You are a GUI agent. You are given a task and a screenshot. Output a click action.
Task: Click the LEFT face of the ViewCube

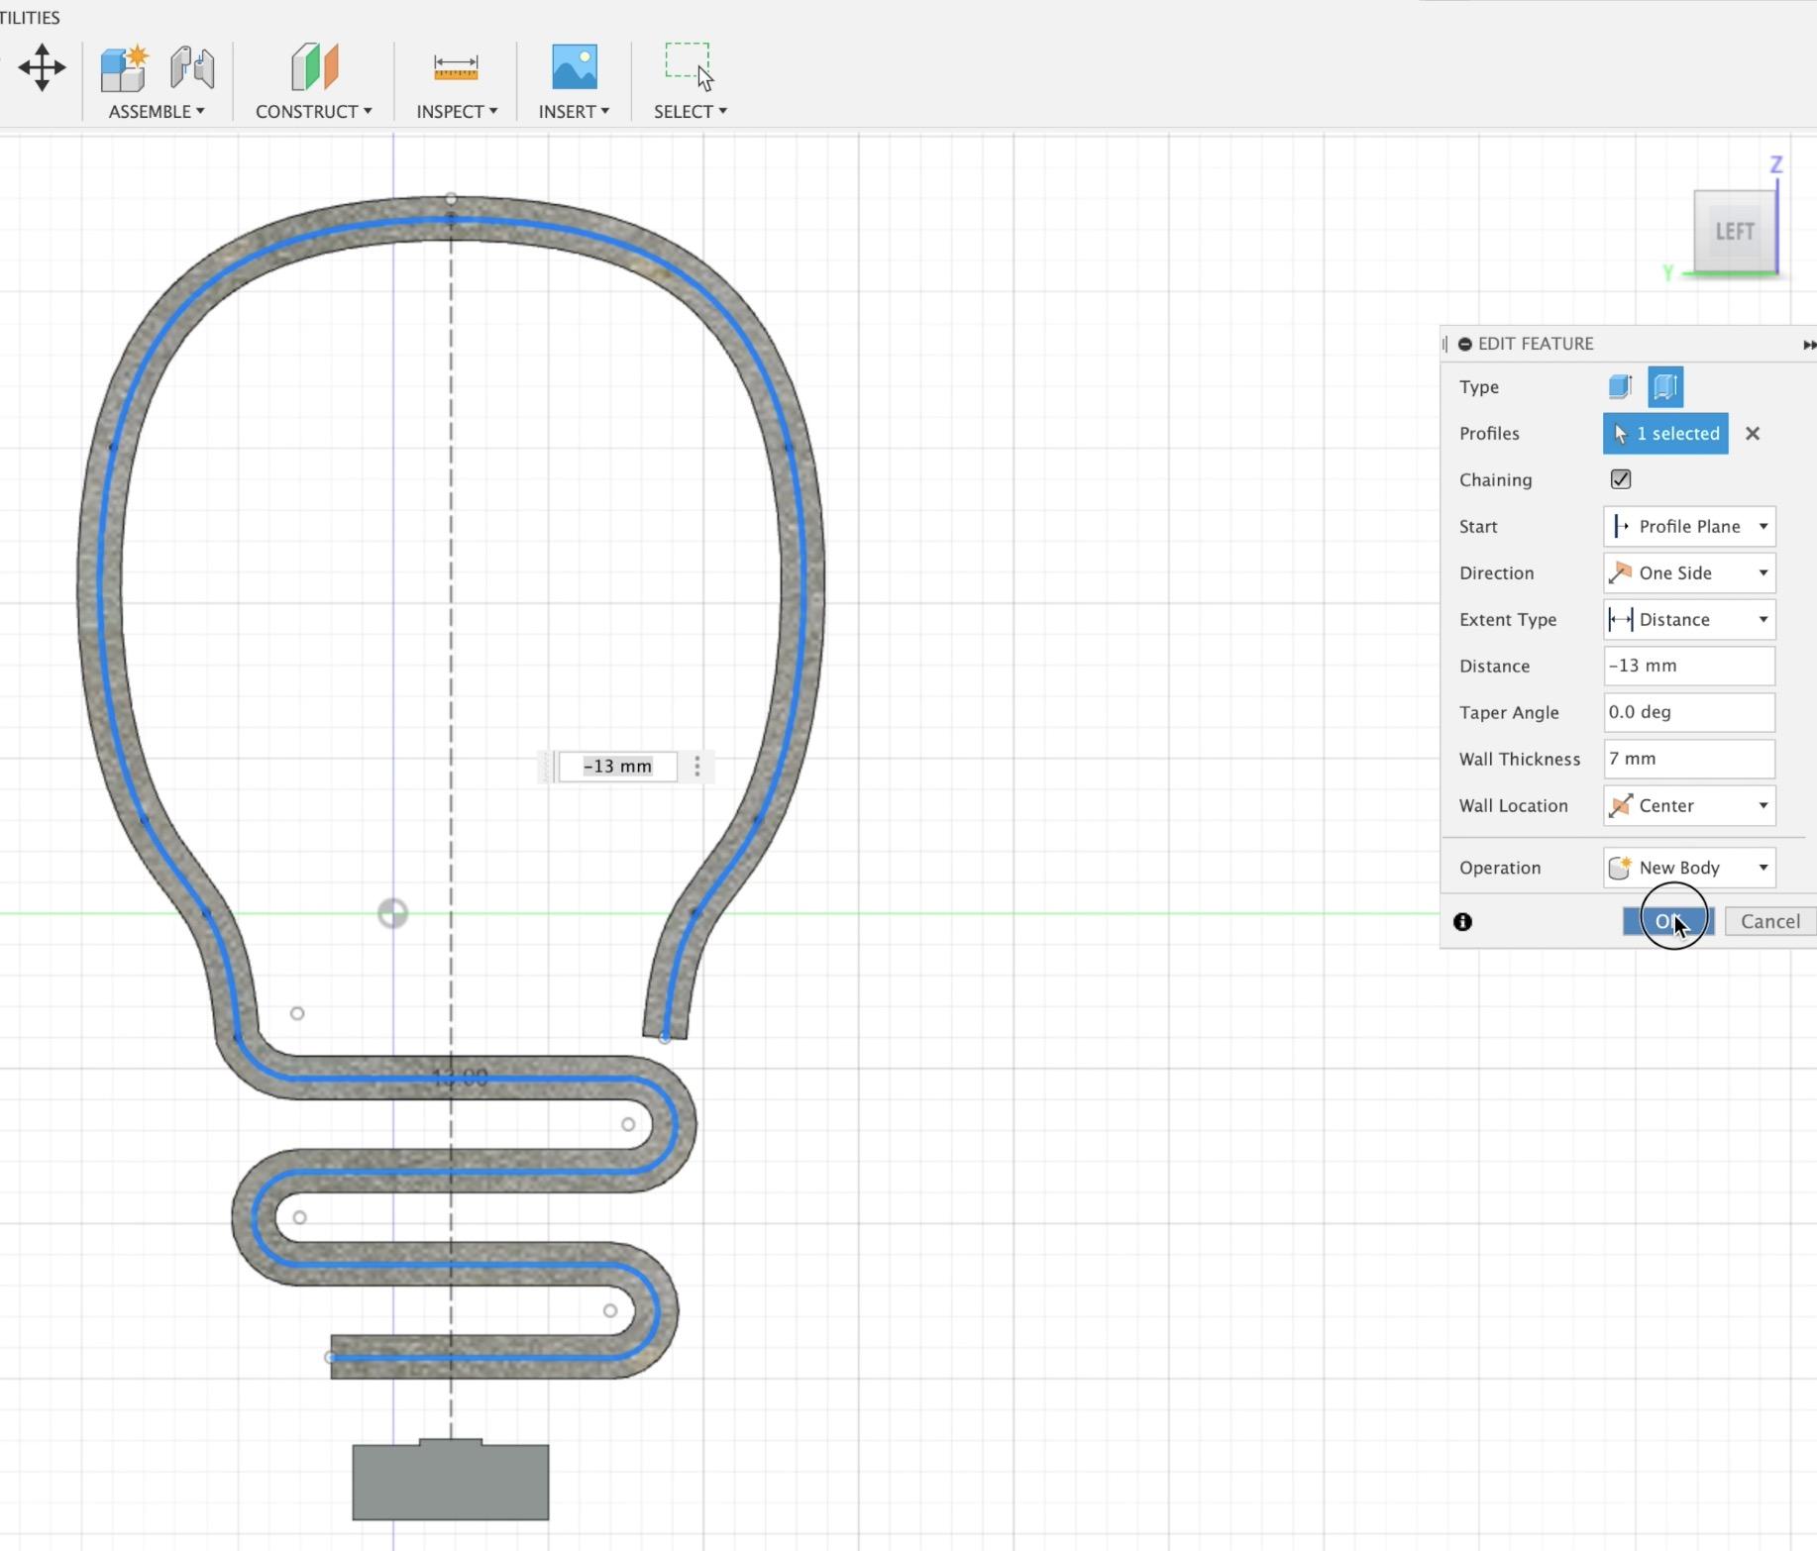[1735, 230]
